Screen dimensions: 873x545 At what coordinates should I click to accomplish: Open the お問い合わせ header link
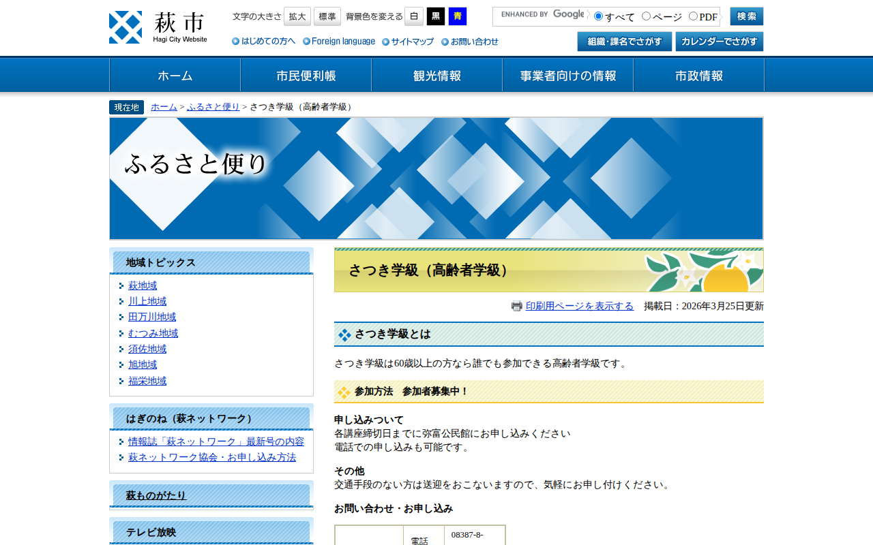(470, 42)
